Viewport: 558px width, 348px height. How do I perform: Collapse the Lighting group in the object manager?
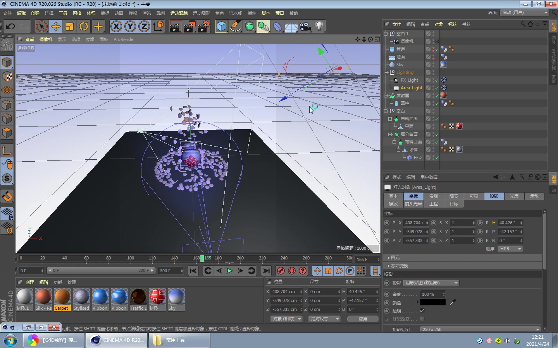(x=386, y=72)
